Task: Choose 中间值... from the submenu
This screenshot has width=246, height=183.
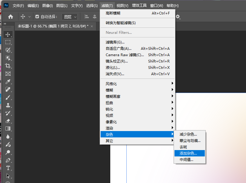Action: [x=190, y=159]
